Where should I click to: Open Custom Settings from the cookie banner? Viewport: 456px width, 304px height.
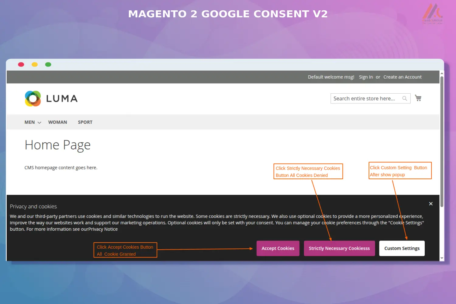pos(402,248)
